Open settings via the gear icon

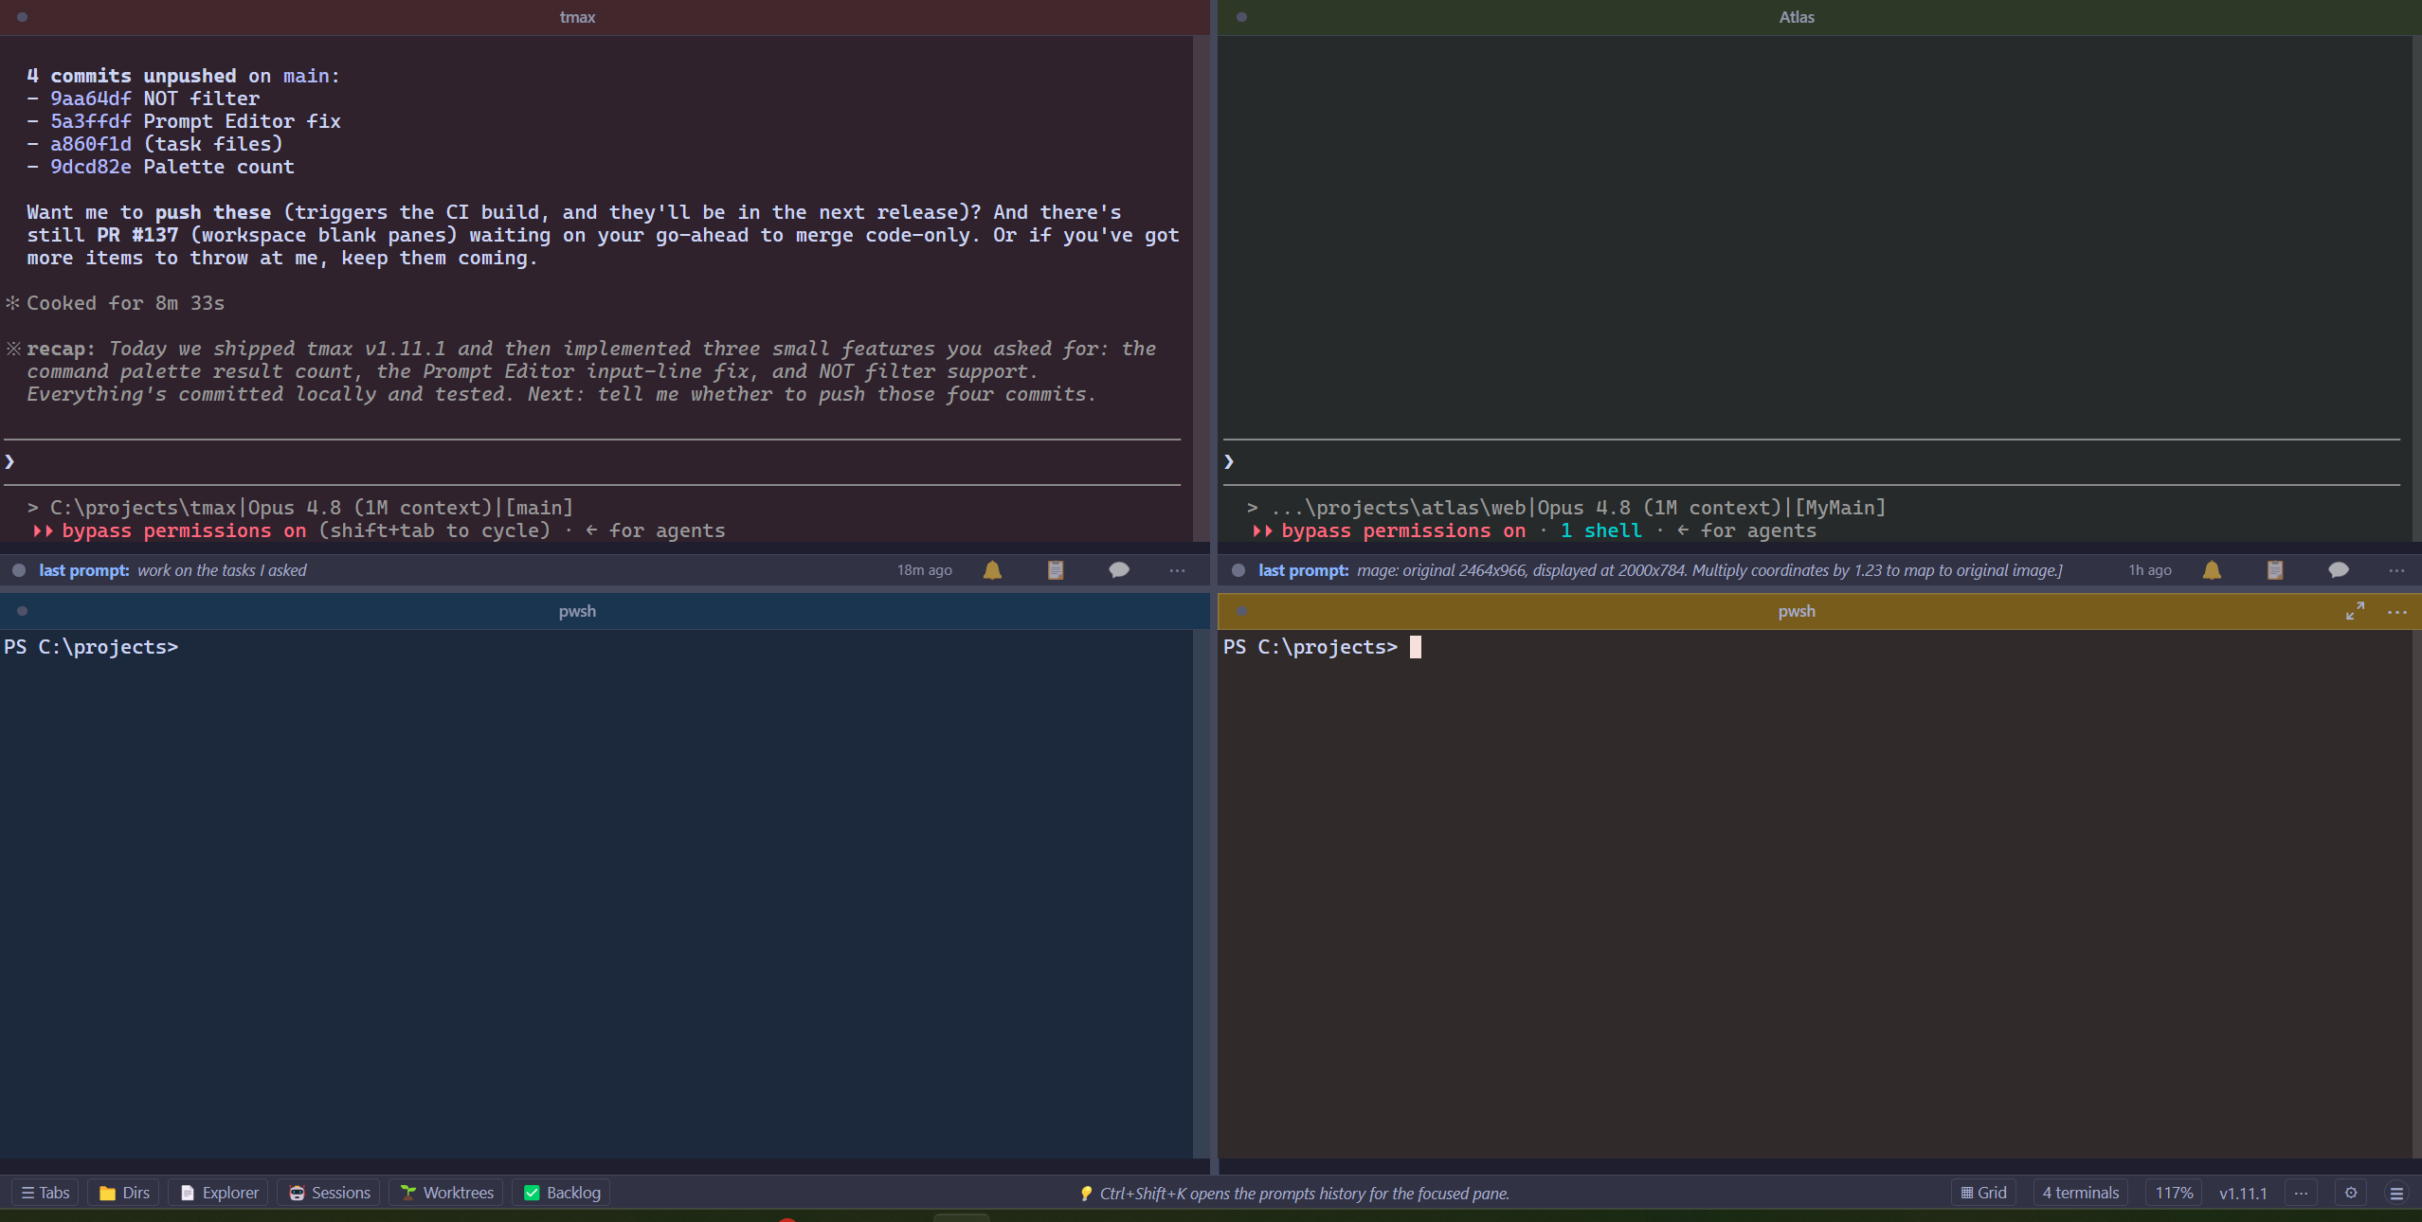pyautogui.click(x=2351, y=1193)
